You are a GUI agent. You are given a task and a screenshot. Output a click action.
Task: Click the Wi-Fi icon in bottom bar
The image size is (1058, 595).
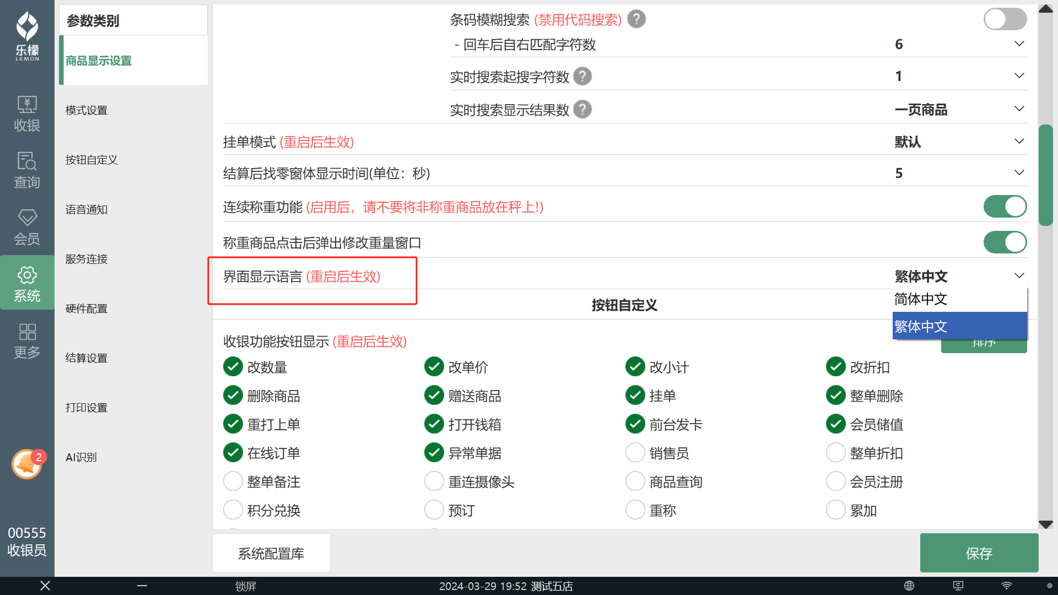(1007, 586)
